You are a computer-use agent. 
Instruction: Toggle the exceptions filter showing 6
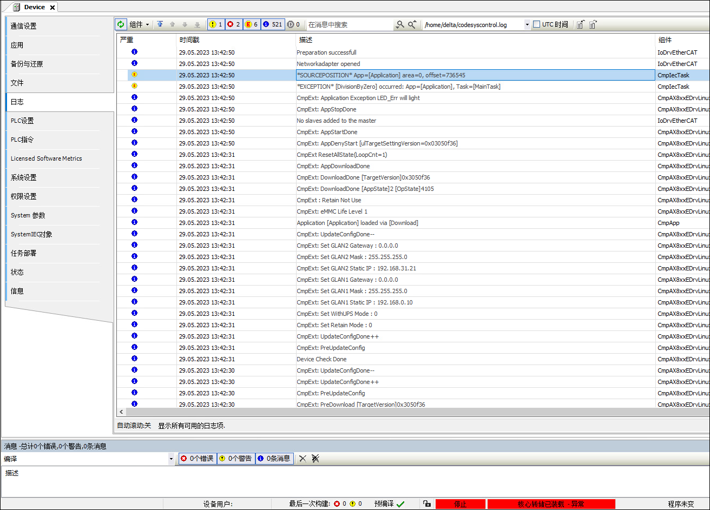click(x=252, y=24)
